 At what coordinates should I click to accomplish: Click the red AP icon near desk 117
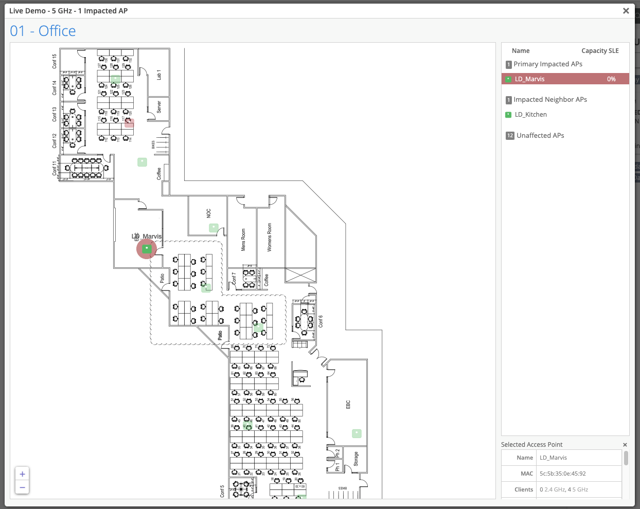click(x=129, y=123)
